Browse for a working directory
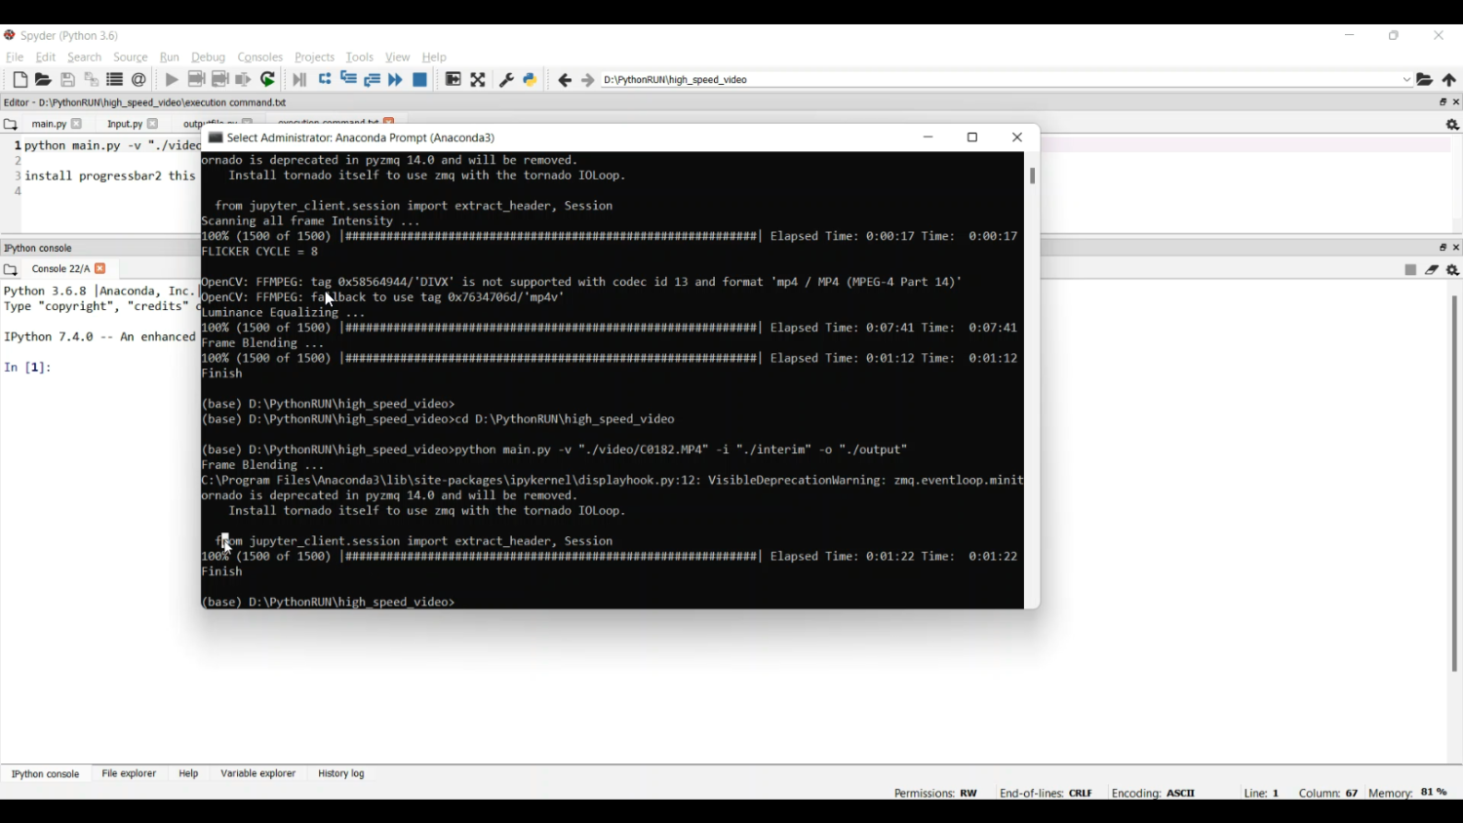 click(1425, 80)
